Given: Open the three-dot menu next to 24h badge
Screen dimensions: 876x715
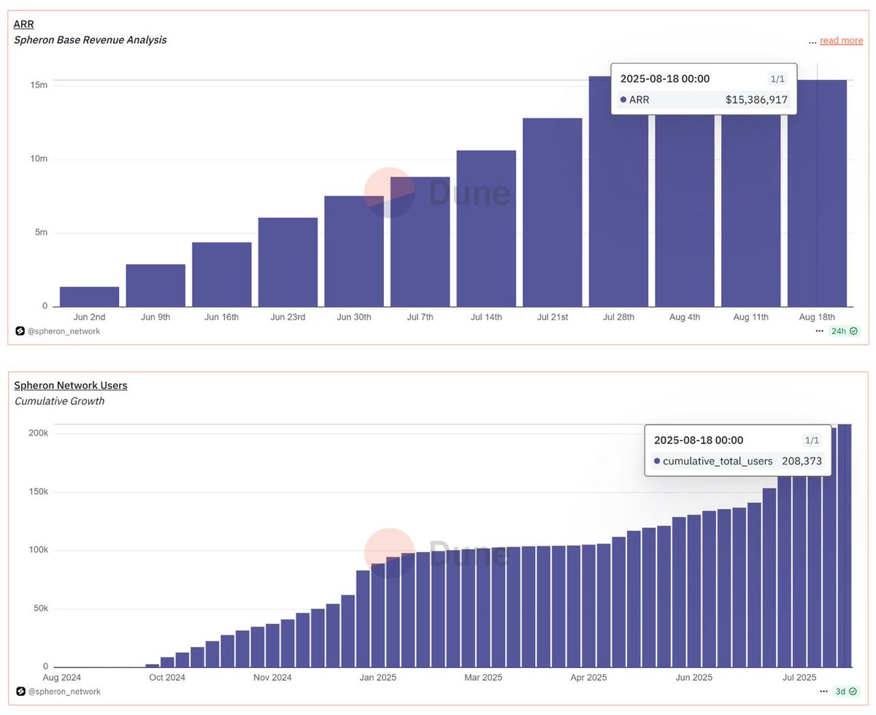Looking at the screenshot, I should pyautogui.click(x=820, y=331).
